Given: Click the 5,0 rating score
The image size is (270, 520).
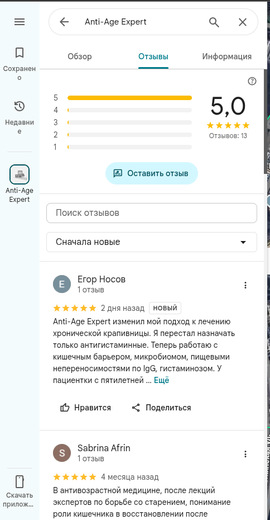Looking at the screenshot, I should [228, 106].
